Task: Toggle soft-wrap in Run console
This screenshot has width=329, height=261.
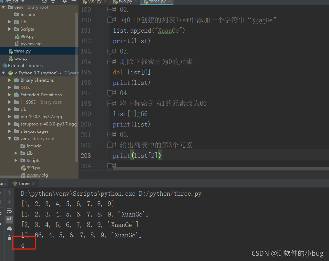Action: pos(9,211)
